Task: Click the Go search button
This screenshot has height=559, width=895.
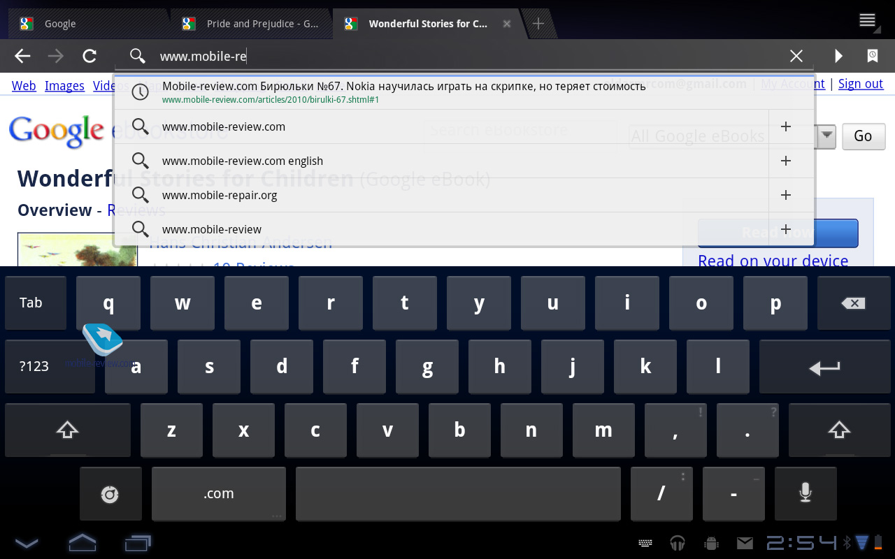Action: coord(863,136)
